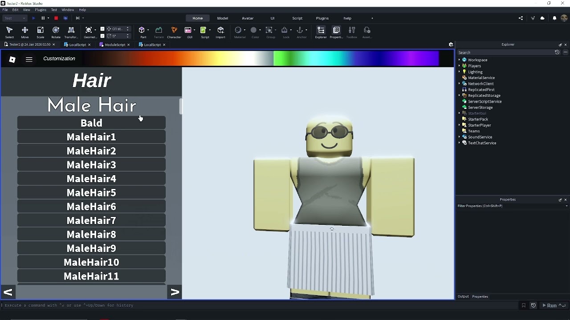Image resolution: width=570 pixels, height=320 pixels.
Task: Open the Toolbox panel
Action: pyautogui.click(x=352, y=32)
